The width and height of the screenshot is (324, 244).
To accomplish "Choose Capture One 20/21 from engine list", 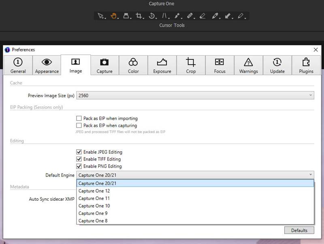I will 195,183.
